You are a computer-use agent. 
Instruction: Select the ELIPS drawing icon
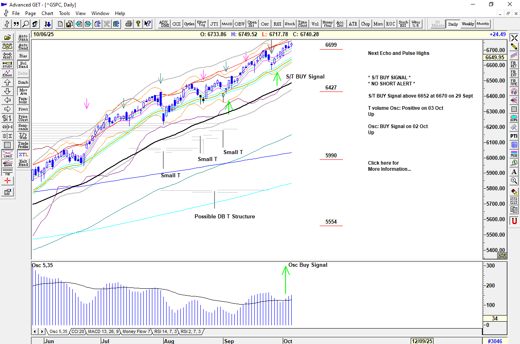(514, 119)
